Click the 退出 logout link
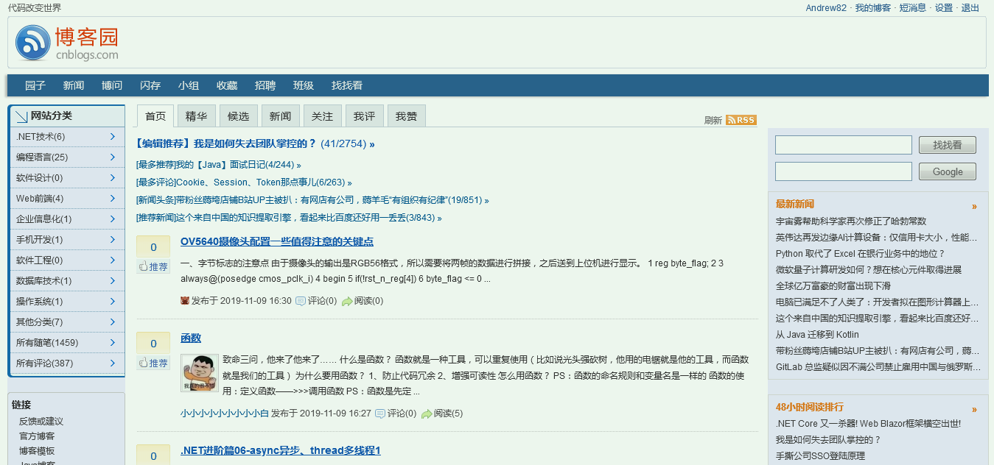 click(x=970, y=8)
